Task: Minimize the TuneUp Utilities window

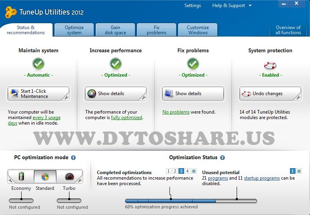Action: [x=284, y=4]
